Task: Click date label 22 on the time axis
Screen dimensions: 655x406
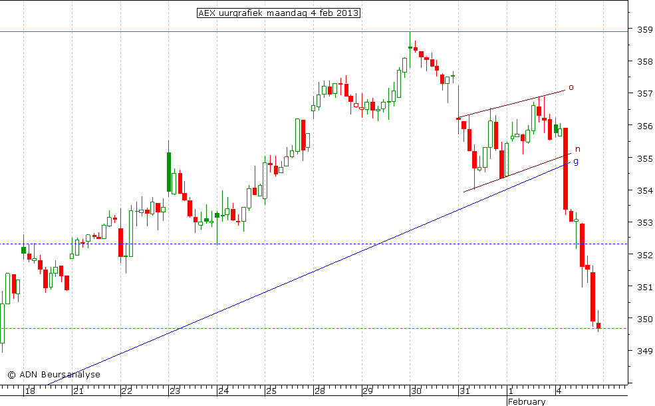Action: [x=126, y=391]
